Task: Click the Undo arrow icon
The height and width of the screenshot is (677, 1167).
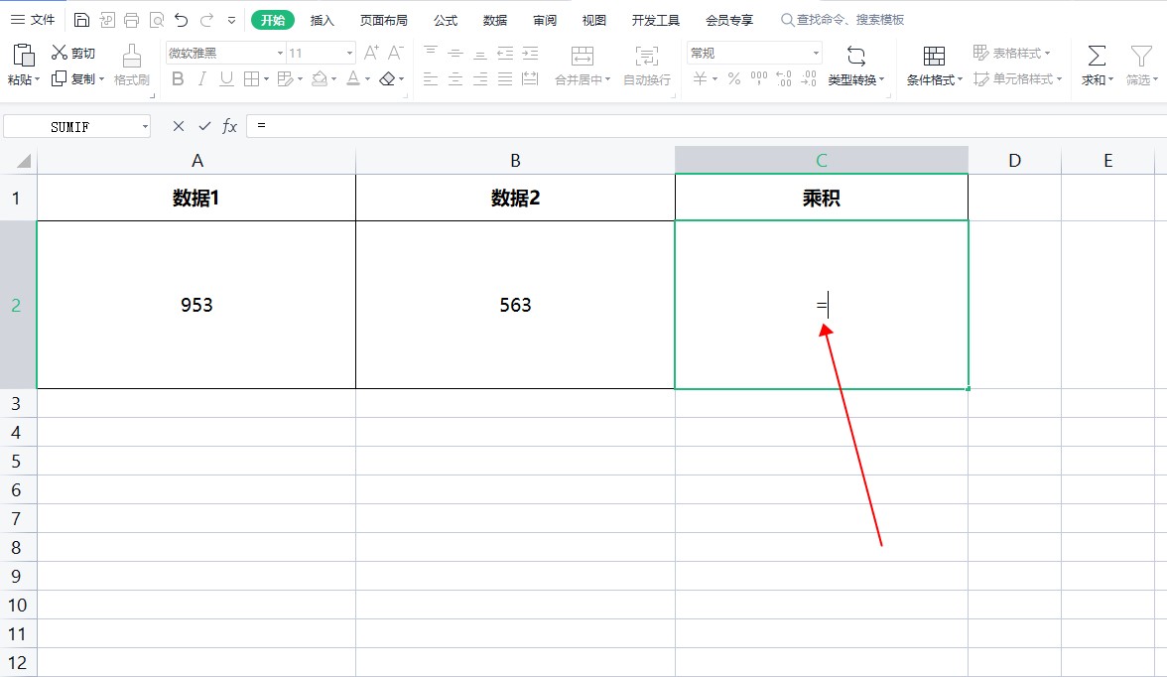Action: tap(181, 20)
